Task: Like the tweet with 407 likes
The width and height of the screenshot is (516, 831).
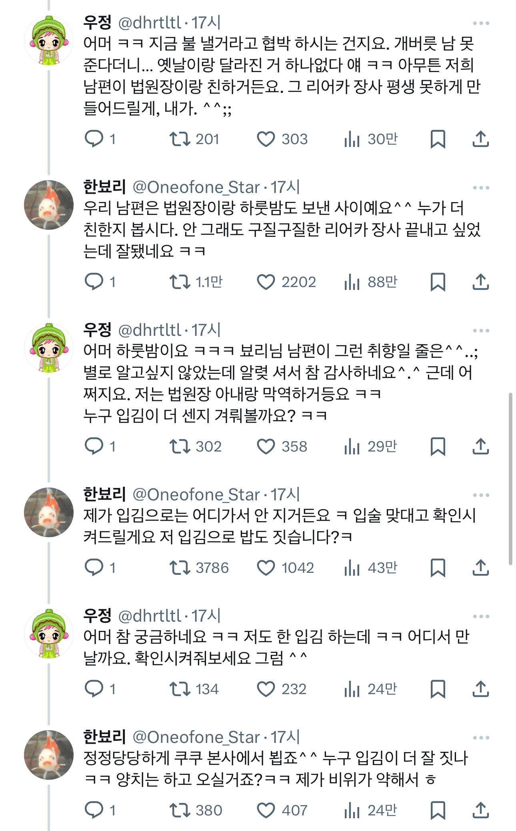Action: tap(266, 810)
